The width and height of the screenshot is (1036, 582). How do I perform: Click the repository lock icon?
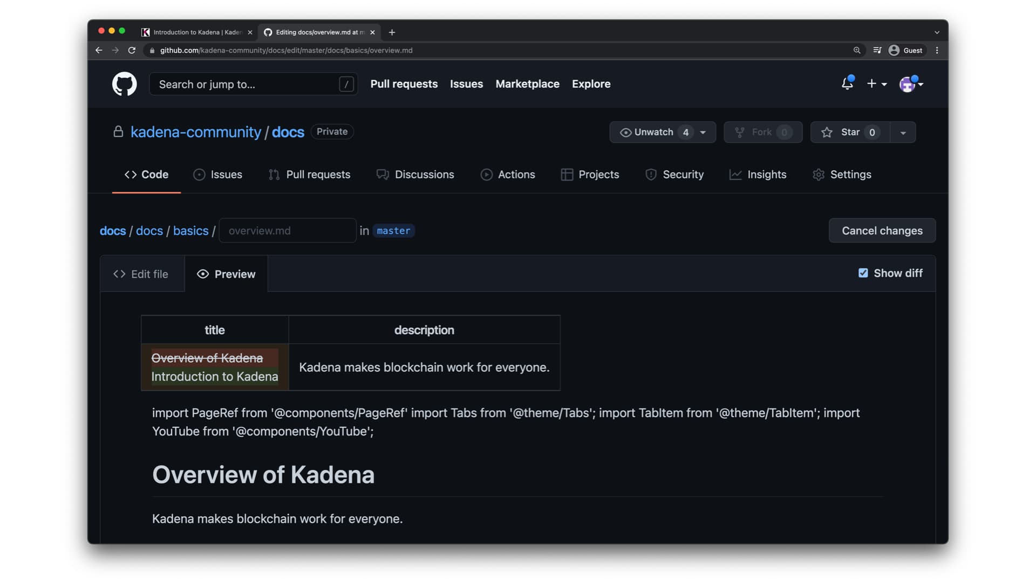click(118, 131)
